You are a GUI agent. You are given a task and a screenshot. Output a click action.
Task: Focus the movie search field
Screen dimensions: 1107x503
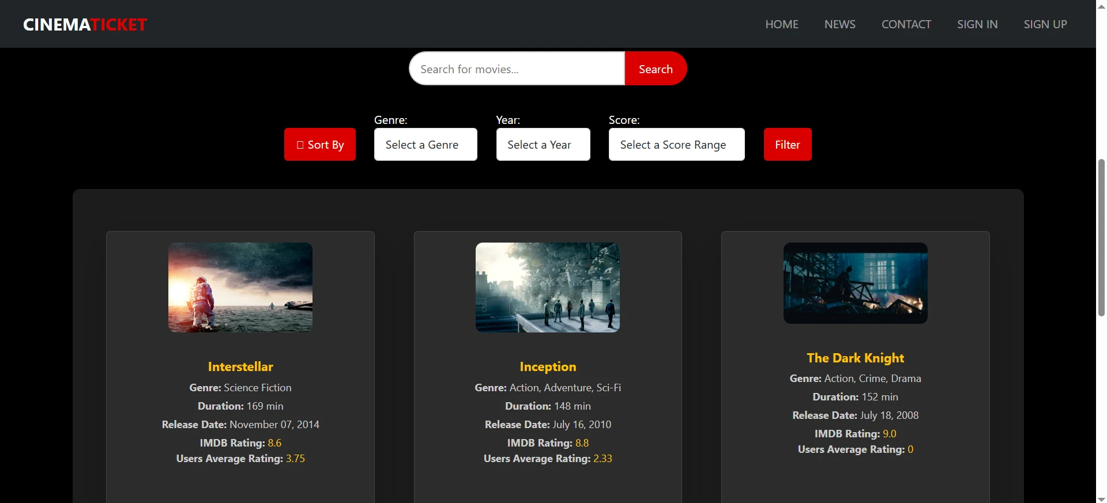[517, 69]
